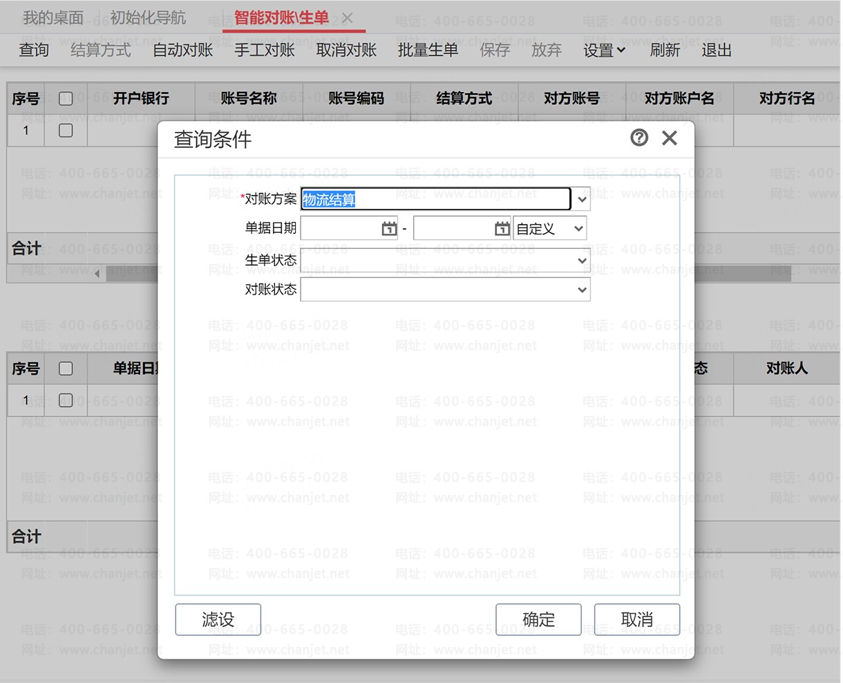The image size is (843, 683).
Task: Select row 1 checkbox in the upper table
Action: [66, 130]
